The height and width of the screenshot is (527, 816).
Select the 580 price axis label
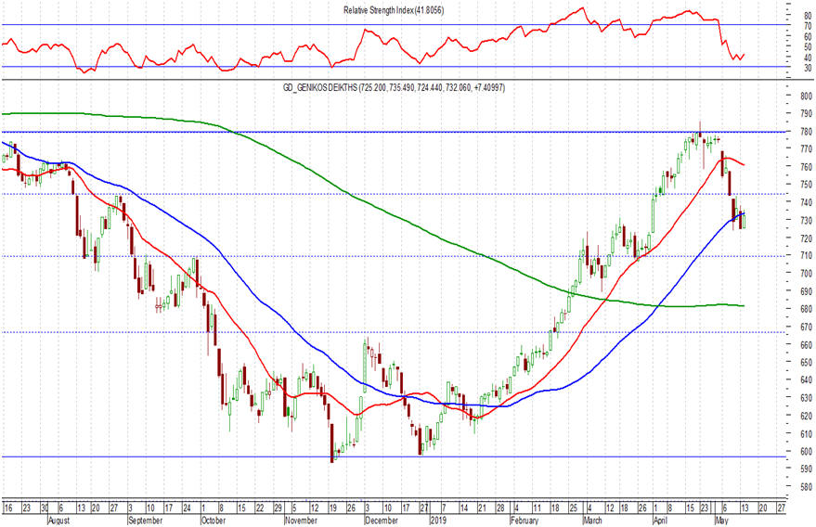[806, 487]
